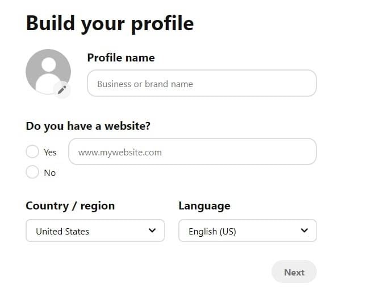Select the Yes radio button
368x292 pixels.
click(32, 151)
